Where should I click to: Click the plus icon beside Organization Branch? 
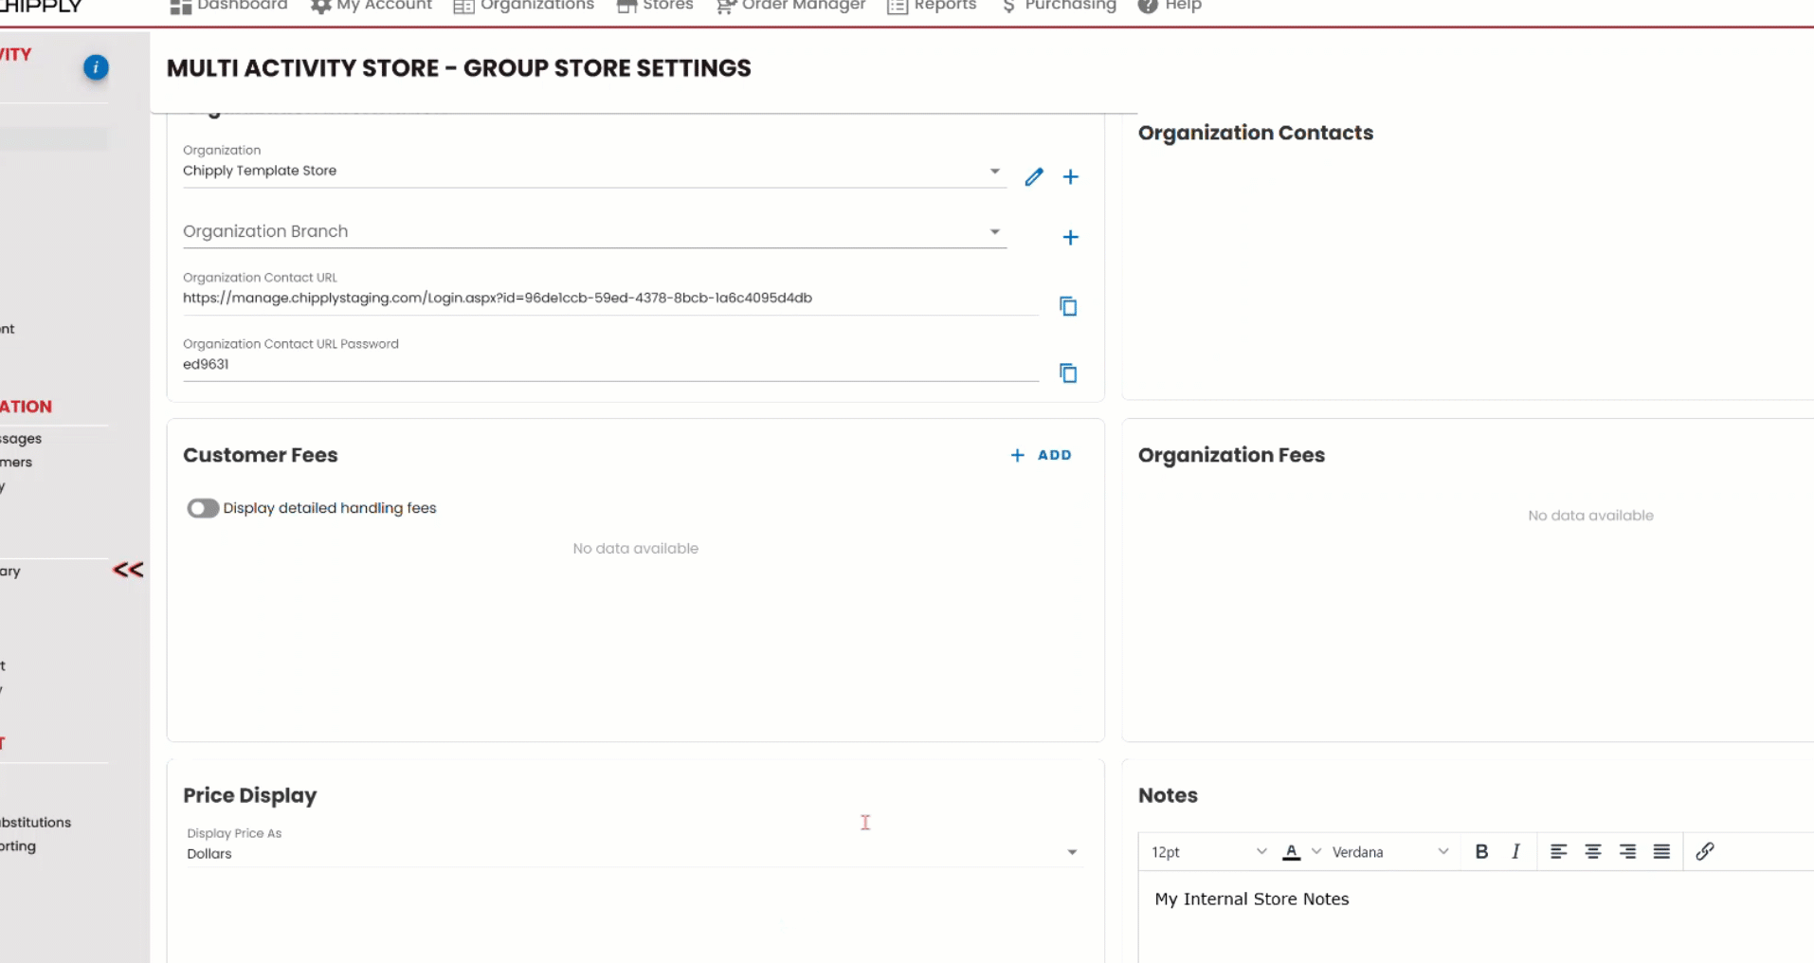pos(1070,238)
